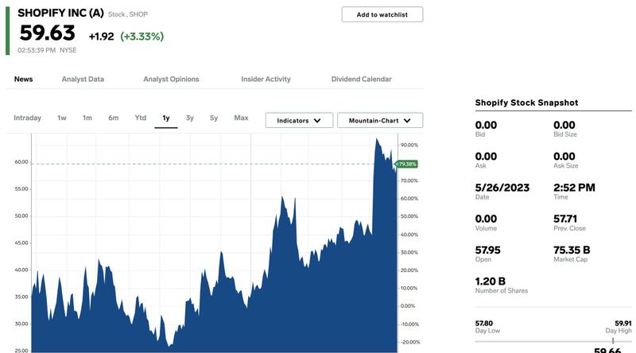Open the Analyst Opinions tab

pyautogui.click(x=171, y=80)
